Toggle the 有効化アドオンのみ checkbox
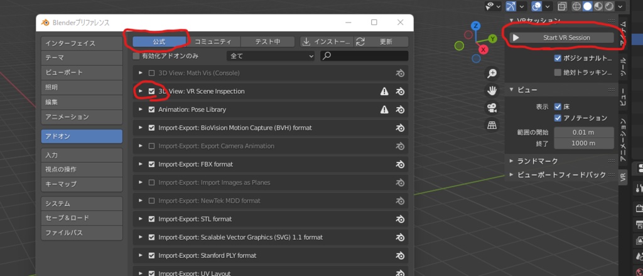The image size is (643, 276). (136, 56)
